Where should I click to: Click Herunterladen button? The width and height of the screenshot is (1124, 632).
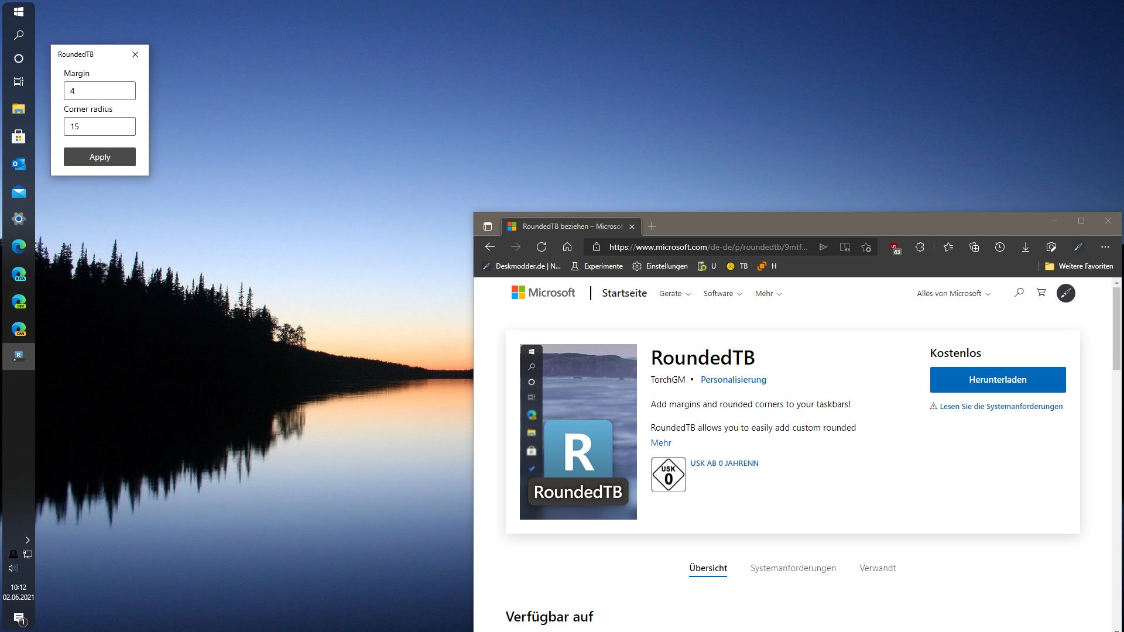tap(998, 380)
